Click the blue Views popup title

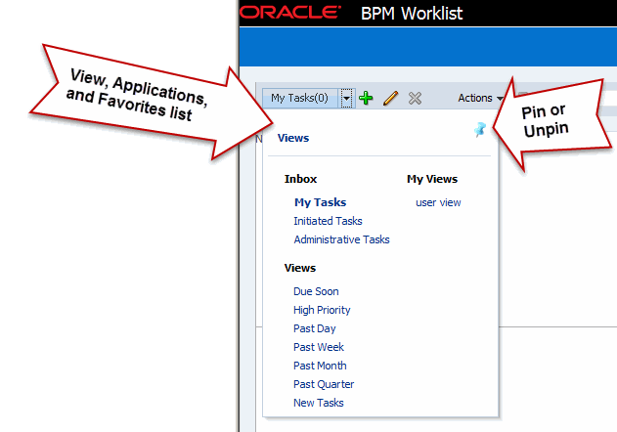coord(293,138)
